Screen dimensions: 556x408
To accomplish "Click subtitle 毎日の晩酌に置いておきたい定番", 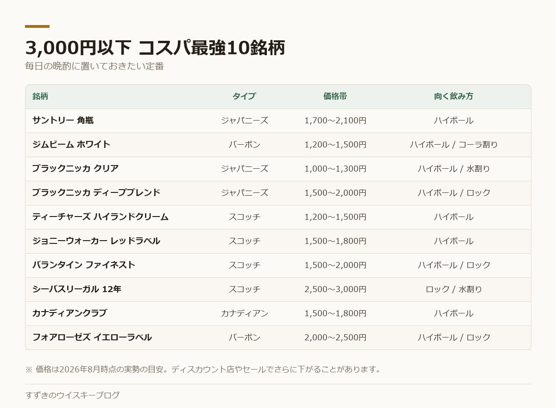I will coord(95,66).
